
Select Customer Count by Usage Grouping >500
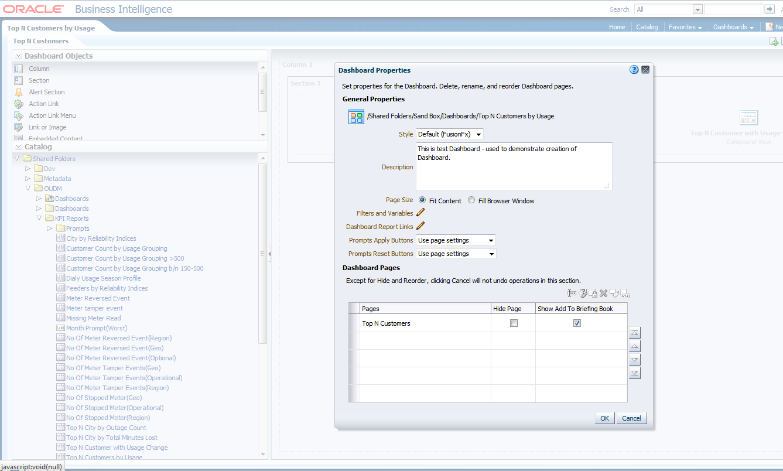125,258
